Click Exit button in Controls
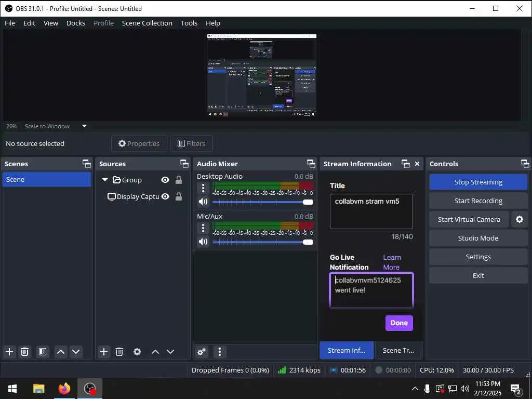The height and width of the screenshot is (399, 532). point(478,275)
